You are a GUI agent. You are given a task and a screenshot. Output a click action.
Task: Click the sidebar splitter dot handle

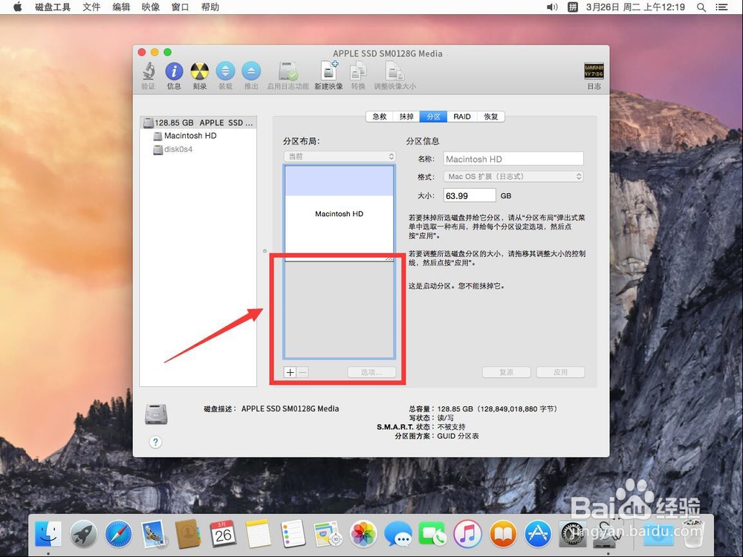(265, 251)
